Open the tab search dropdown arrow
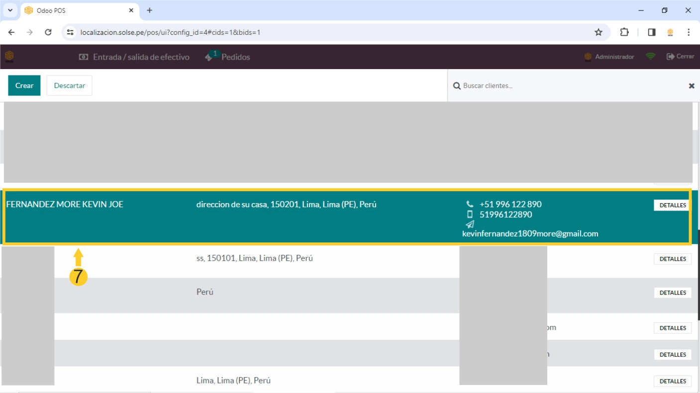This screenshot has height=393, width=700. tap(9, 10)
